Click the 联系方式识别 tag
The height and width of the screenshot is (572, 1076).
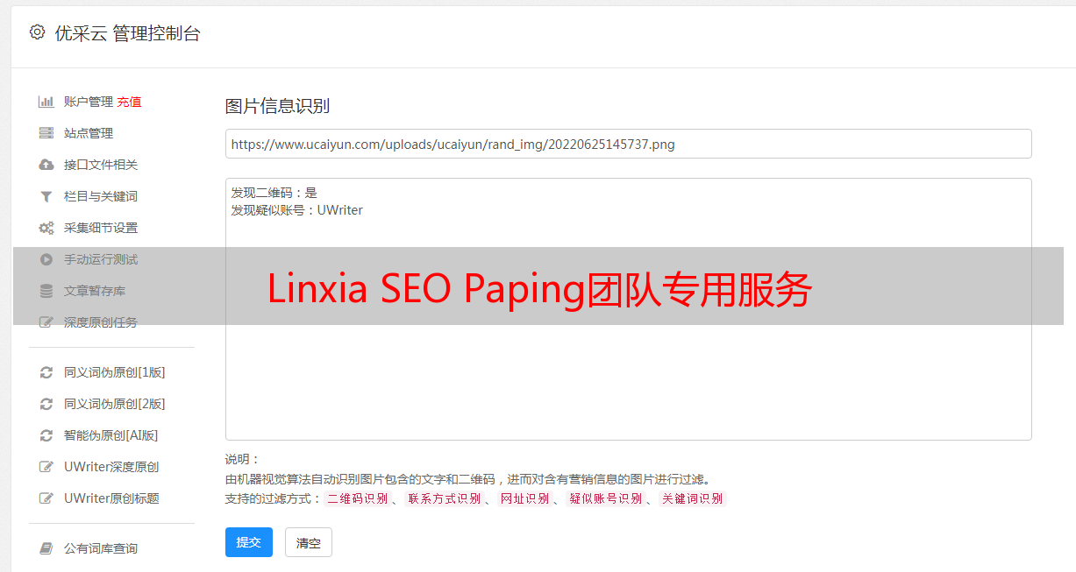[444, 498]
